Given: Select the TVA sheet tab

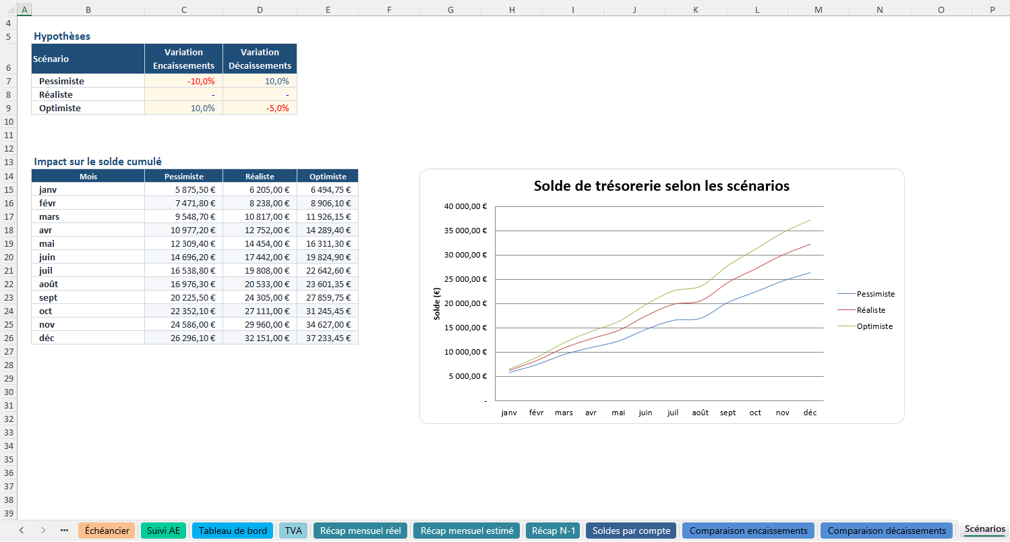Looking at the screenshot, I should (x=293, y=531).
